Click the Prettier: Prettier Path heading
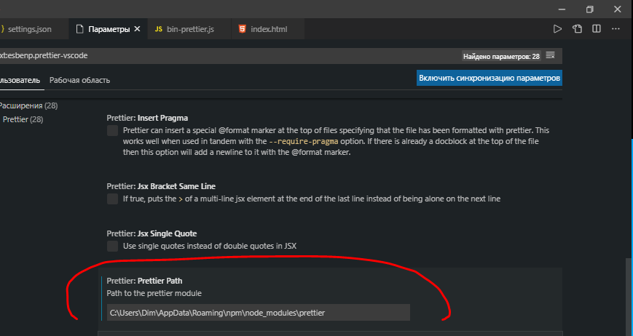This screenshot has width=633, height=336. 144,281
